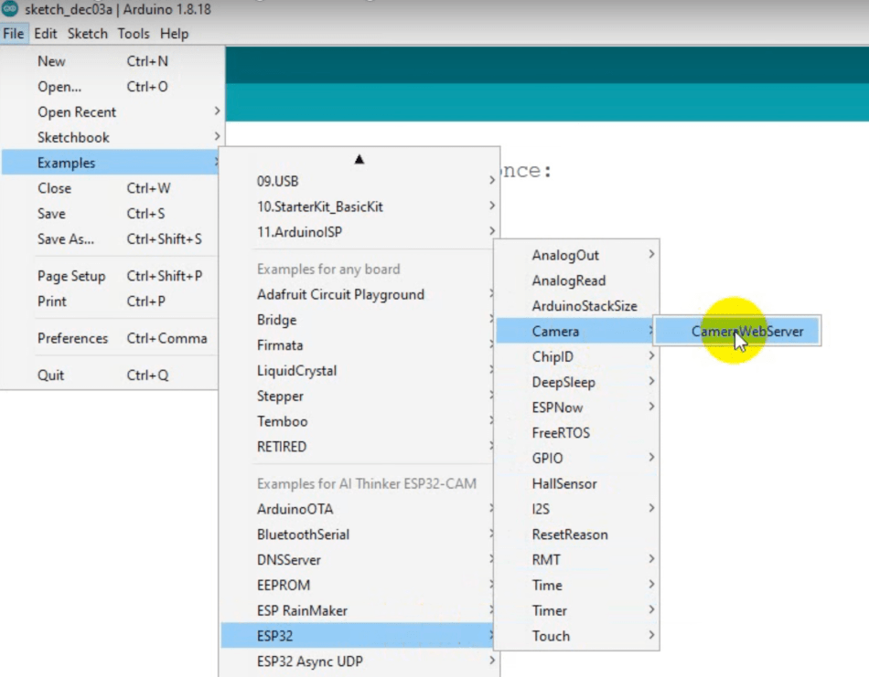
Task: Open the File menu
Action: [14, 34]
